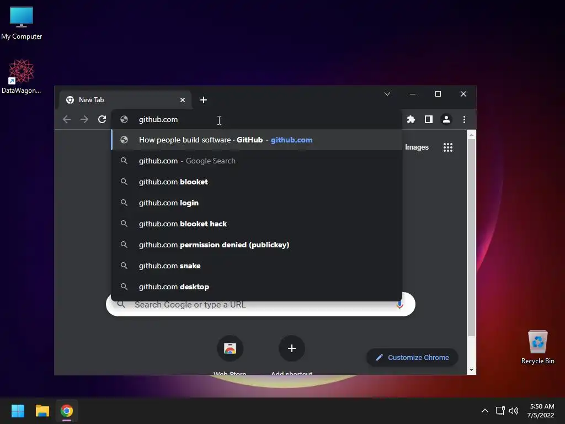Open File Explorer from the taskbar
The height and width of the screenshot is (424, 565).
(x=42, y=411)
